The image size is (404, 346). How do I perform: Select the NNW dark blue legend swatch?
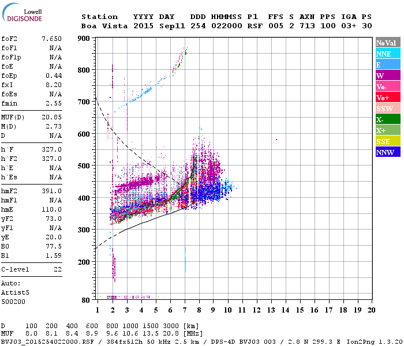[388, 152]
